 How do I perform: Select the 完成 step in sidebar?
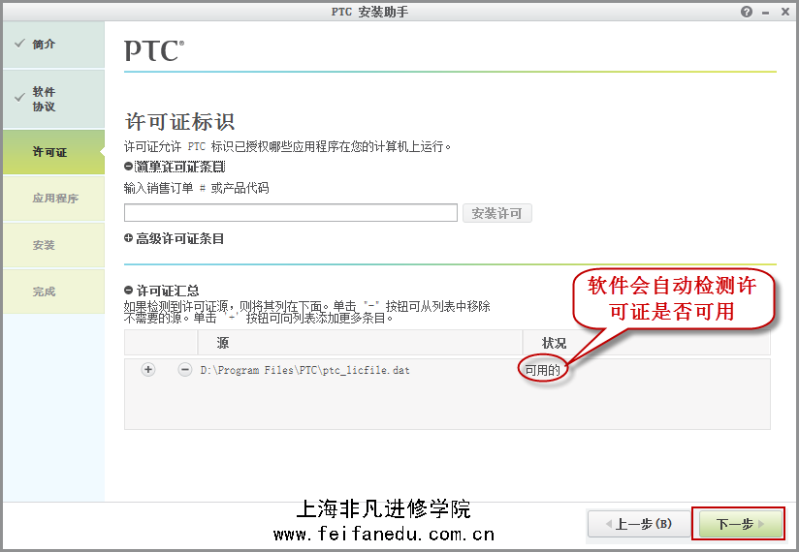tap(53, 291)
